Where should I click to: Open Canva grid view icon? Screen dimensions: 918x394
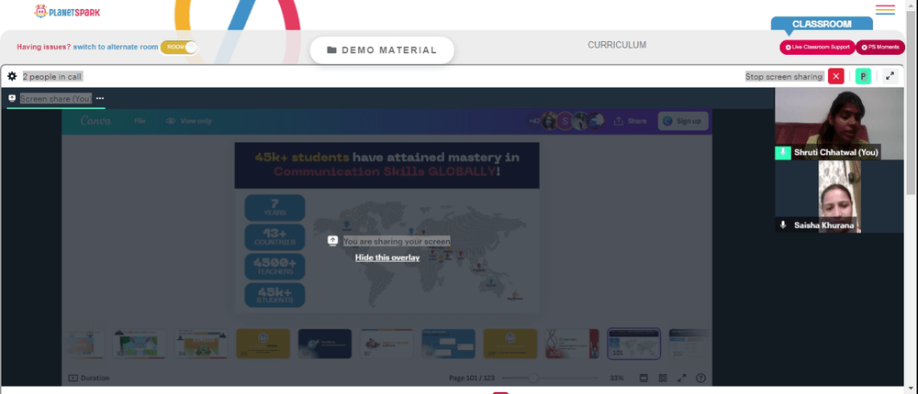click(x=663, y=378)
